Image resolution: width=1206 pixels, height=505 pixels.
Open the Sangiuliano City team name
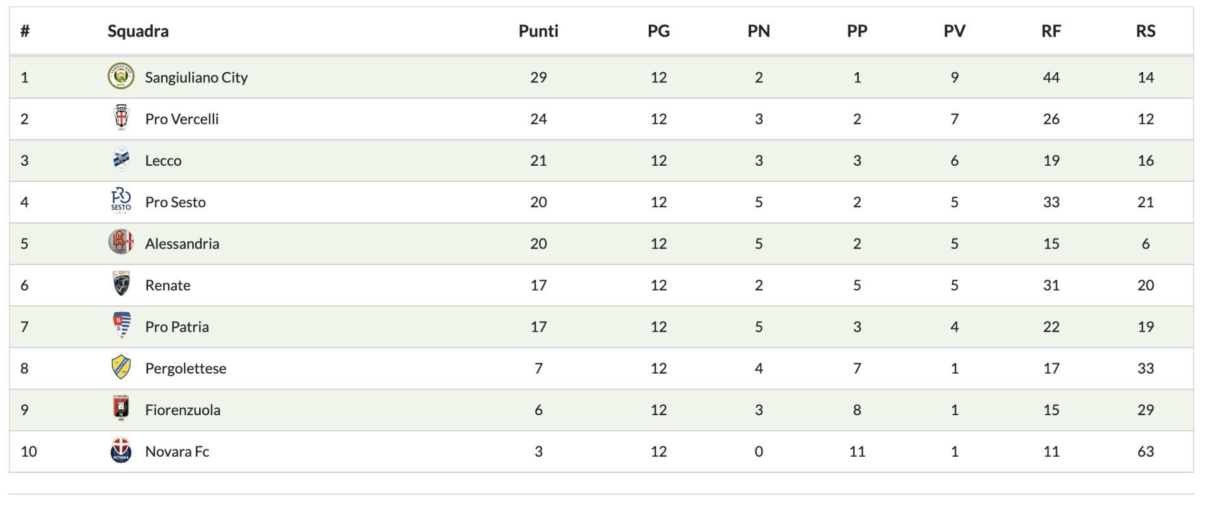tap(196, 77)
